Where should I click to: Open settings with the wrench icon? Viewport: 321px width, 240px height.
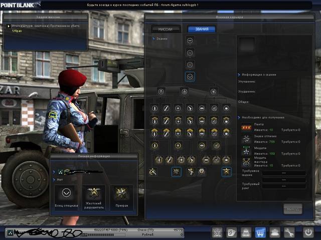[x=289, y=232]
